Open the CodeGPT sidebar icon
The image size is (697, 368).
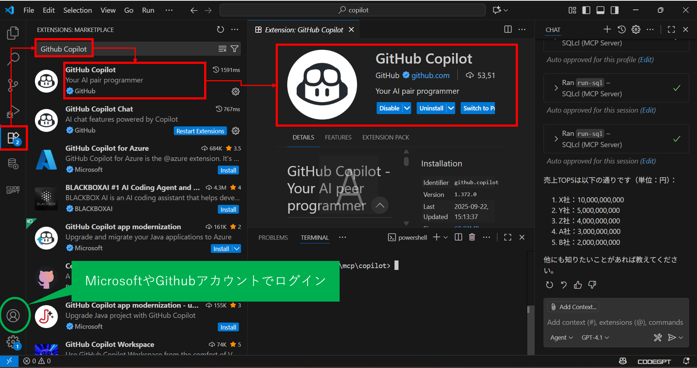(13, 190)
